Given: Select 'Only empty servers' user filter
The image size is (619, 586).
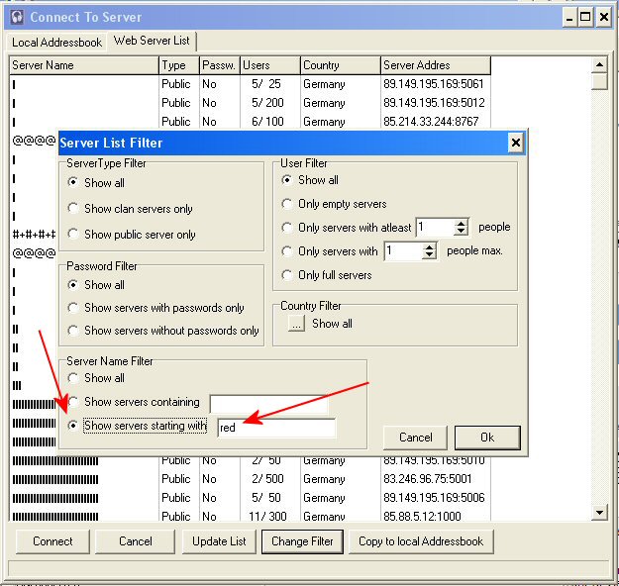Looking at the screenshot, I should (x=288, y=204).
